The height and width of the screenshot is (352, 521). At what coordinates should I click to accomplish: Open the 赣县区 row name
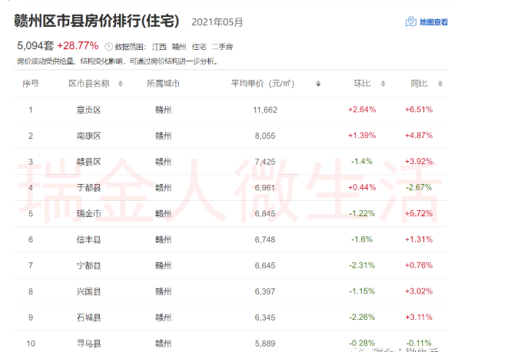click(88, 162)
